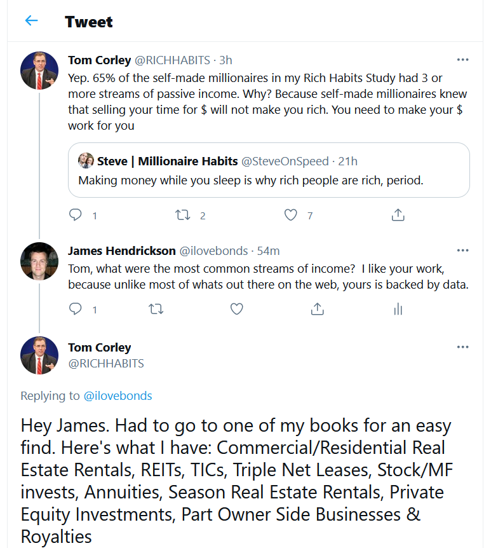491x548 pixels.
Task: Like Tom Corley's tweet with 7 likes
Action: (290, 215)
